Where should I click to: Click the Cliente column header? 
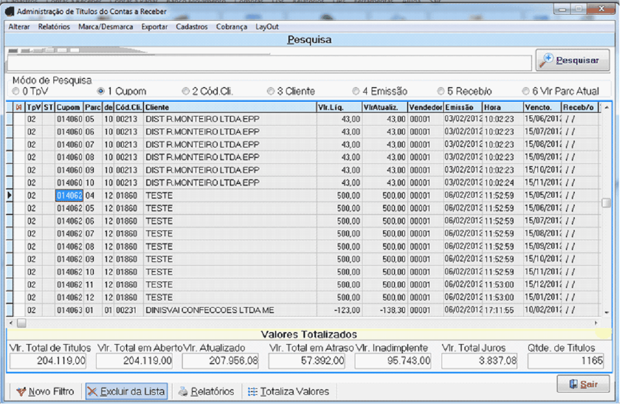click(229, 108)
